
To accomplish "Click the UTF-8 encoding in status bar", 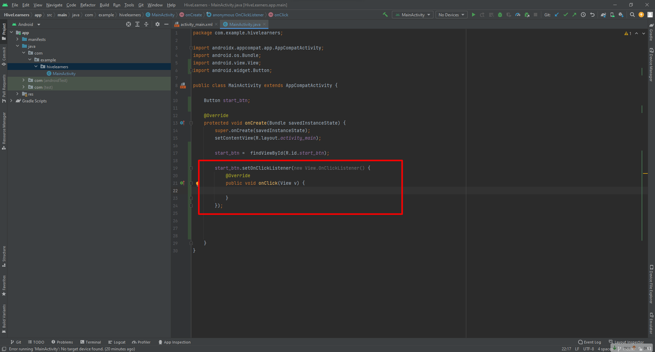I will pyautogui.click(x=588, y=349).
